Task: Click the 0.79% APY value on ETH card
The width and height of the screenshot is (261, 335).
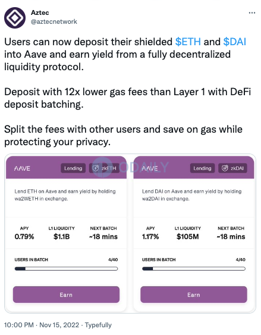Action: pos(24,236)
